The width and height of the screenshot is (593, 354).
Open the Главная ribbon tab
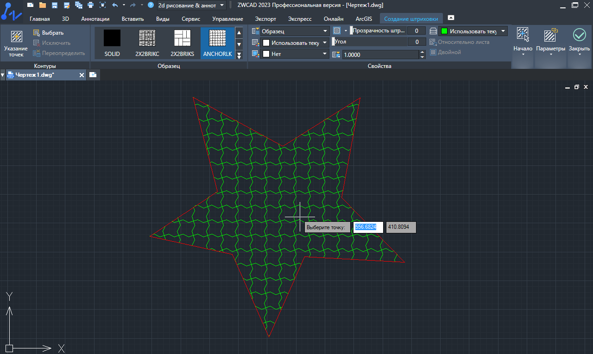tap(40, 19)
